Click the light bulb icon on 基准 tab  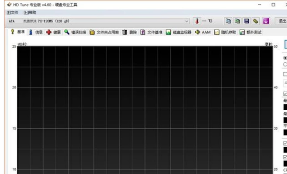click(12, 32)
